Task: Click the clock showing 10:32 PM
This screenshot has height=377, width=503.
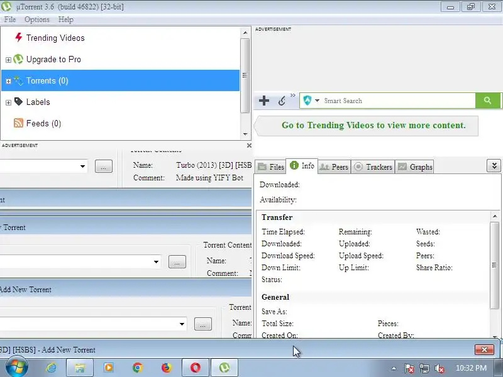Action: tap(471, 368)
